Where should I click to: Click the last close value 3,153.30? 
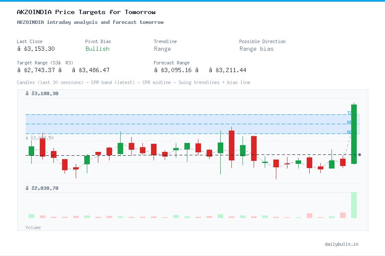click(x=36, y=49)
